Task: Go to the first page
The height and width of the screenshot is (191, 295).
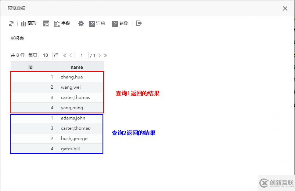Action: pyautogui.click(x=65, y=55)
